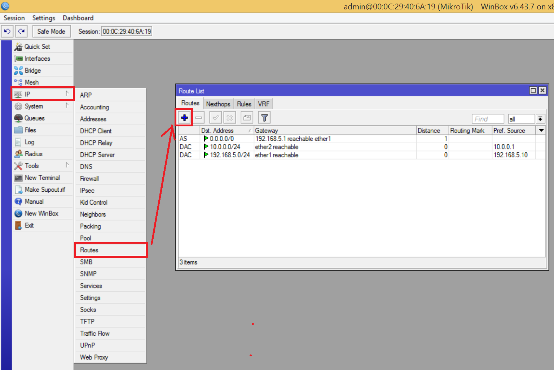Switch to the VRF tab

click(264, 104)
